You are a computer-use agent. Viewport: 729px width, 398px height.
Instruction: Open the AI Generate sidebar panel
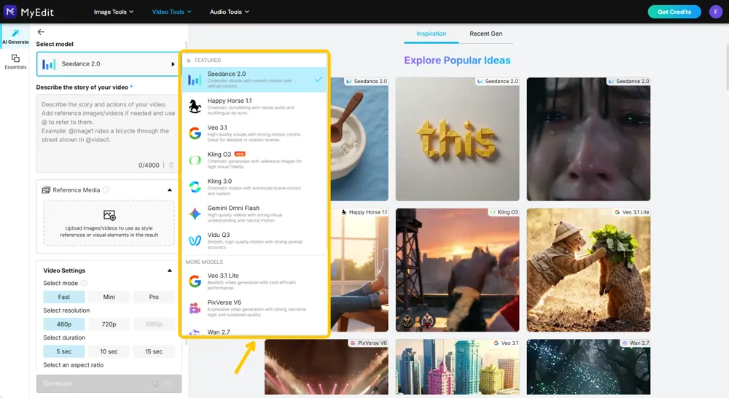(15, 36)
